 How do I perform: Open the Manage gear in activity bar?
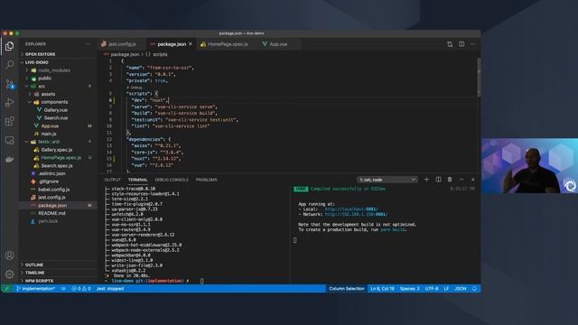tap(10, 274)
